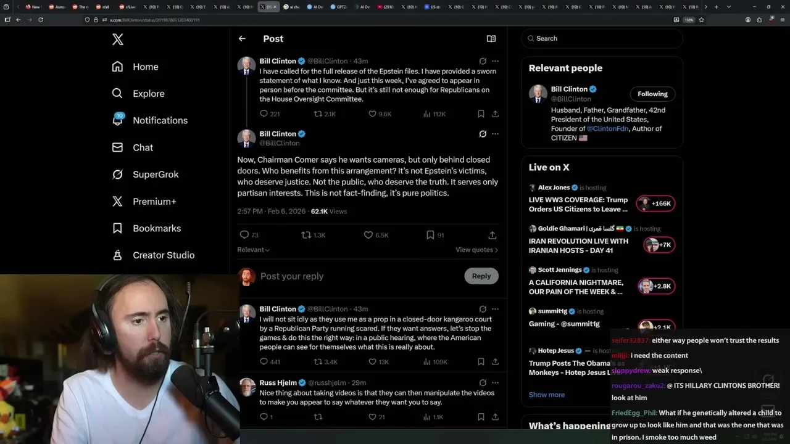Open More menu on the Chairman Comer post
Image resolution: width=790 pixels, height=444 pixels.
pyautogui.click(x=495, y=134)
